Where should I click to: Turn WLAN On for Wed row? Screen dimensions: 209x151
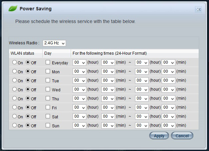pyautogui.click(x=14, y=89)
